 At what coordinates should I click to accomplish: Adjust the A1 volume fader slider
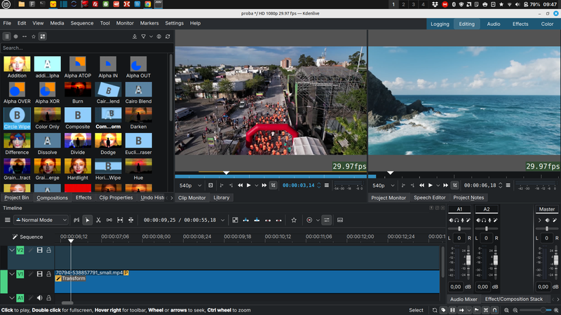tap(468, 260)
